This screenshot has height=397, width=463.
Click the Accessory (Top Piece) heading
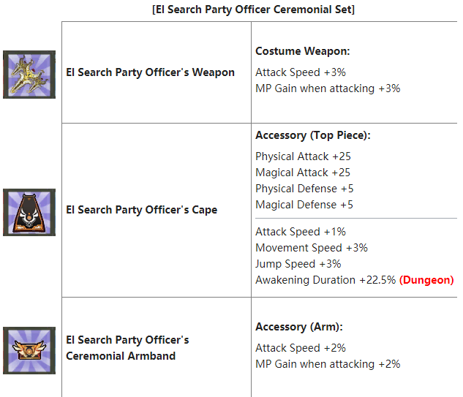(313, 135)
